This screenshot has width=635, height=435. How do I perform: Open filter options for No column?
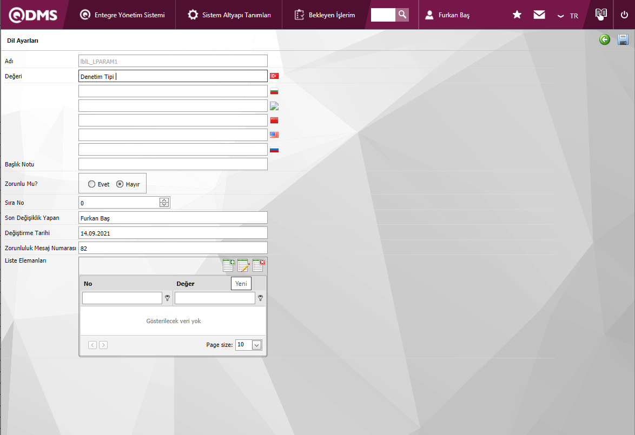(x=167, y=298)
